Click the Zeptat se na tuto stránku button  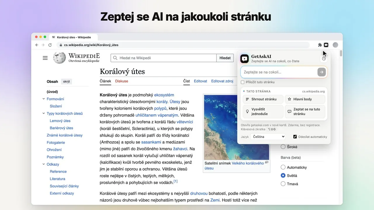coord(305,111)
